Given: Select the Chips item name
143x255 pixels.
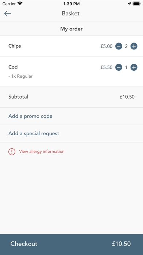Looking at the screenshot, I should click(15, 46).
